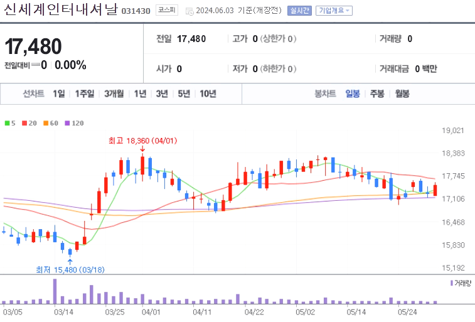Screen dimensions: 475x322
Task: Click the orange 60-day moving average legend
Action: tap(51, 123)
